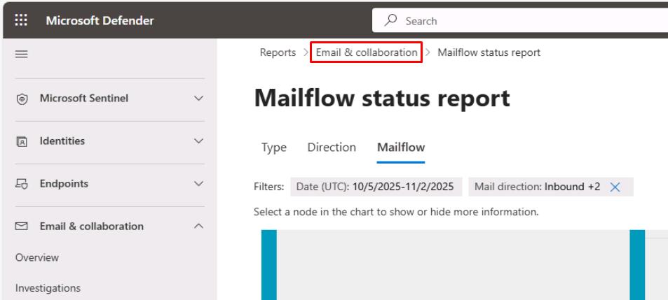Toggle the hamburger navigation menu
The height and width of the screenshot is (300, 668).
pos(20,54)
